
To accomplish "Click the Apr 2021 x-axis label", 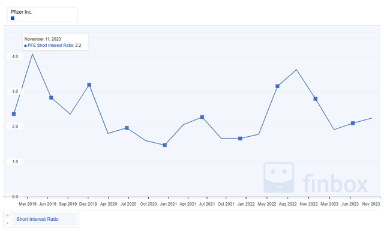I will tap(188, 204).
